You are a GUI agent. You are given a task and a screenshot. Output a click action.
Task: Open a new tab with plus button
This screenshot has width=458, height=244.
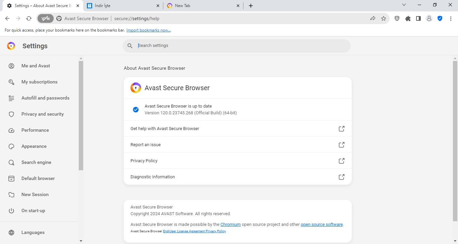pyautogui.click(x=251, y=6)
